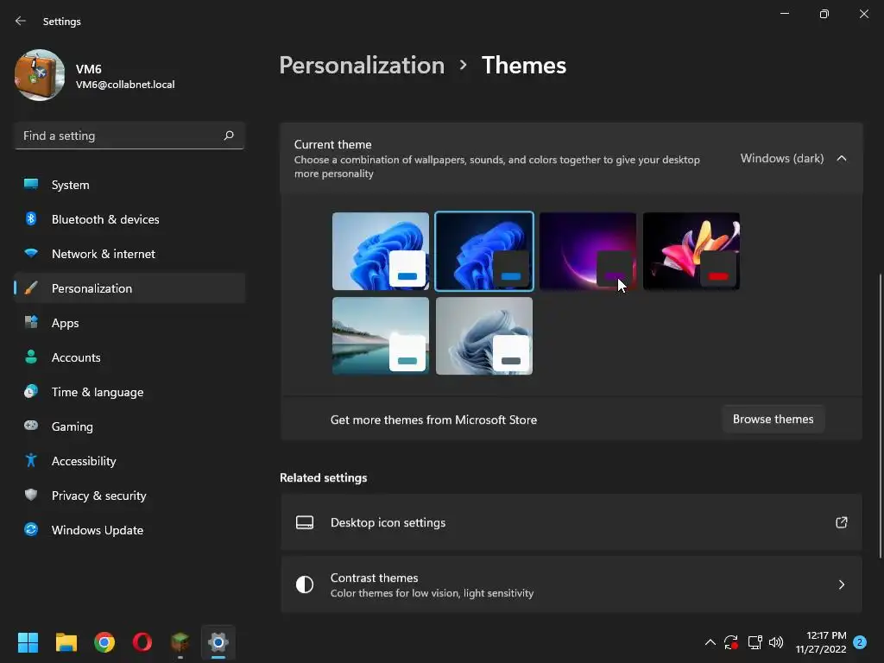The width and height of the screenshot is (884, 663).
Task: Open Contrast themes chevron arrow
Action: point(841,584)
